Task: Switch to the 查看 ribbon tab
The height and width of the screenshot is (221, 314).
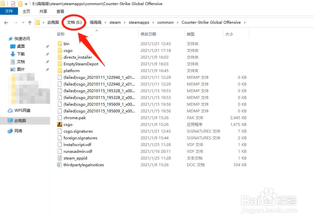Action: click(60, 12)
